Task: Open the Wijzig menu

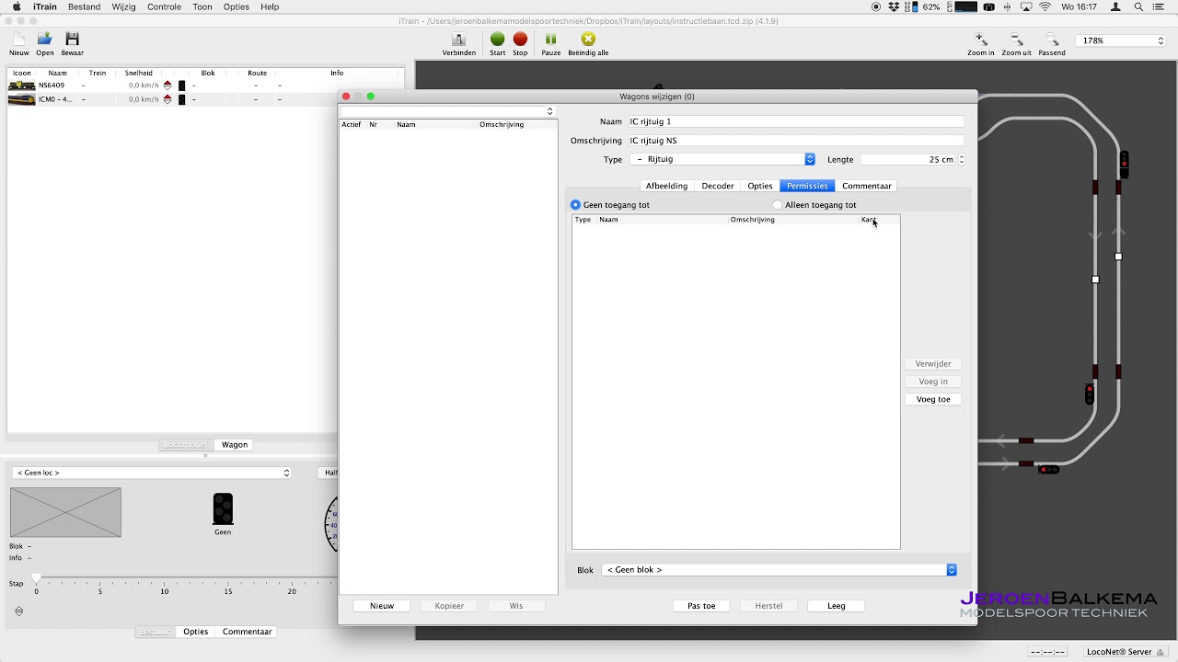Action: [123, 6]
